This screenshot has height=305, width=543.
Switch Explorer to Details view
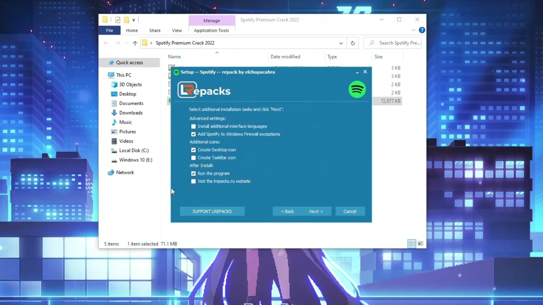(411, 244)
